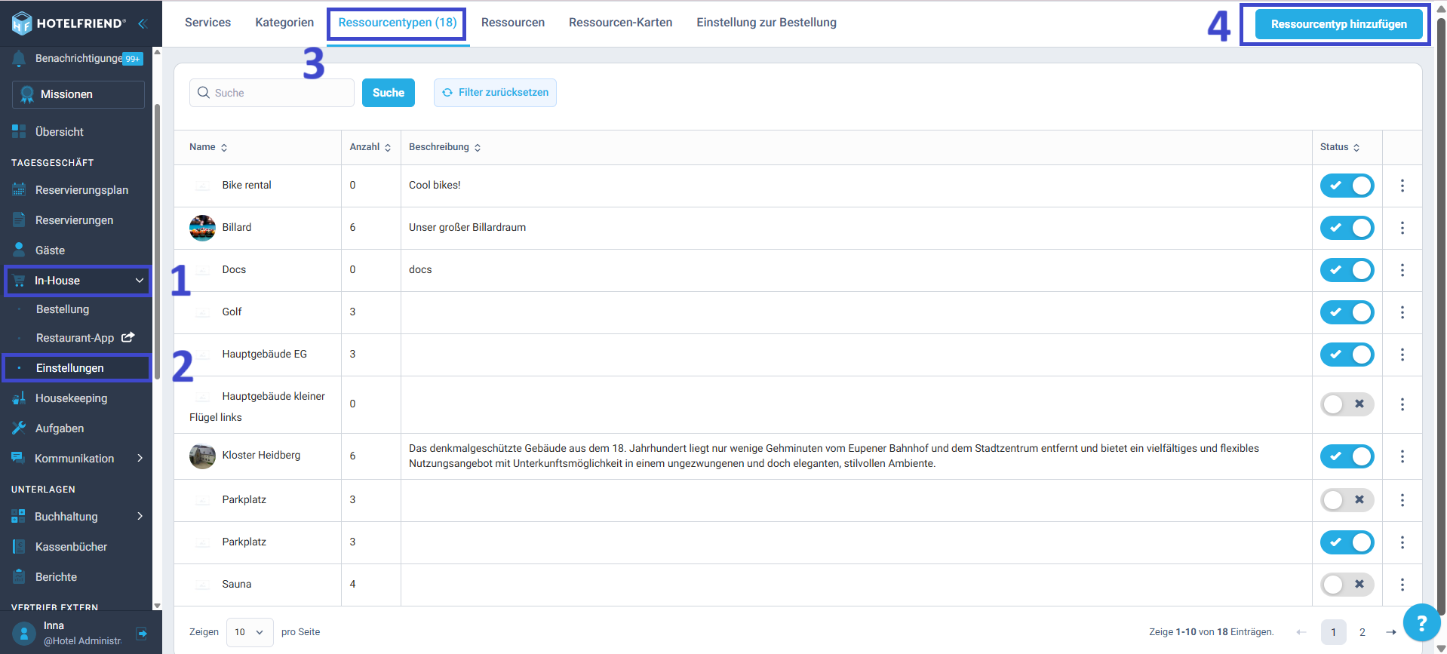Enable Hauptgebäude kleiner Flügel links toggle
The width and height of the screenshot is (1447, 654).
coord(1347,404)
